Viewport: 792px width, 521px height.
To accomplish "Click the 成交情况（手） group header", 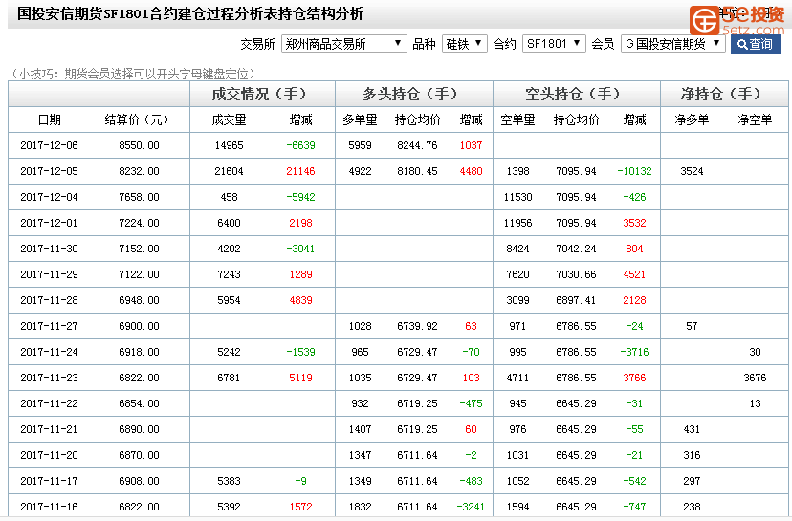I will 262,94.
